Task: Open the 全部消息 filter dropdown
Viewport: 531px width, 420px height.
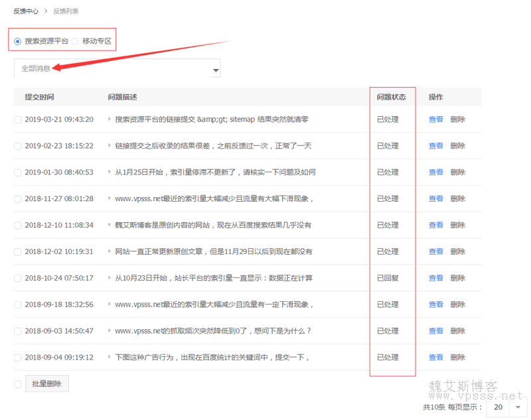Action: (117, 68)
